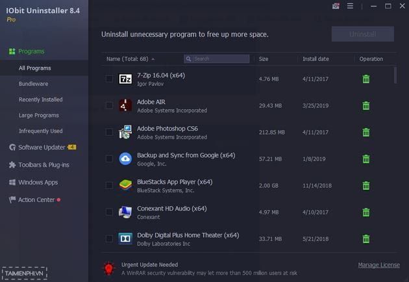Open the hamburger options menu
Viewport: 409px width, 282px height.
pos(350,6)
